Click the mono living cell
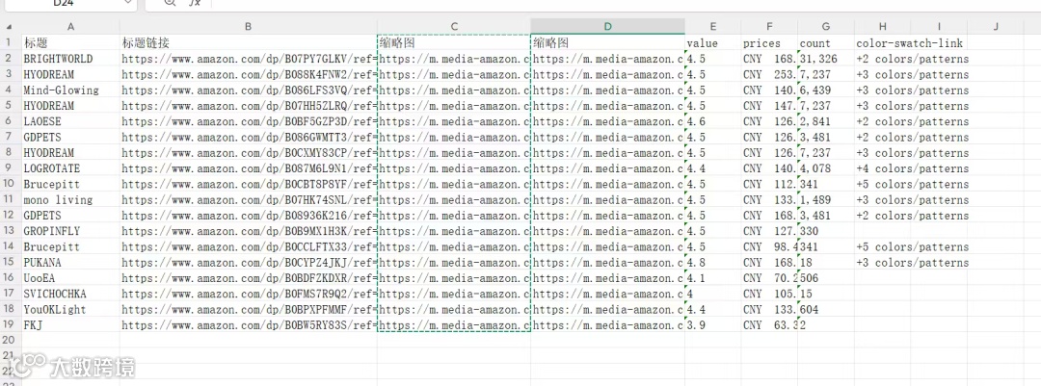 (70, 199)
